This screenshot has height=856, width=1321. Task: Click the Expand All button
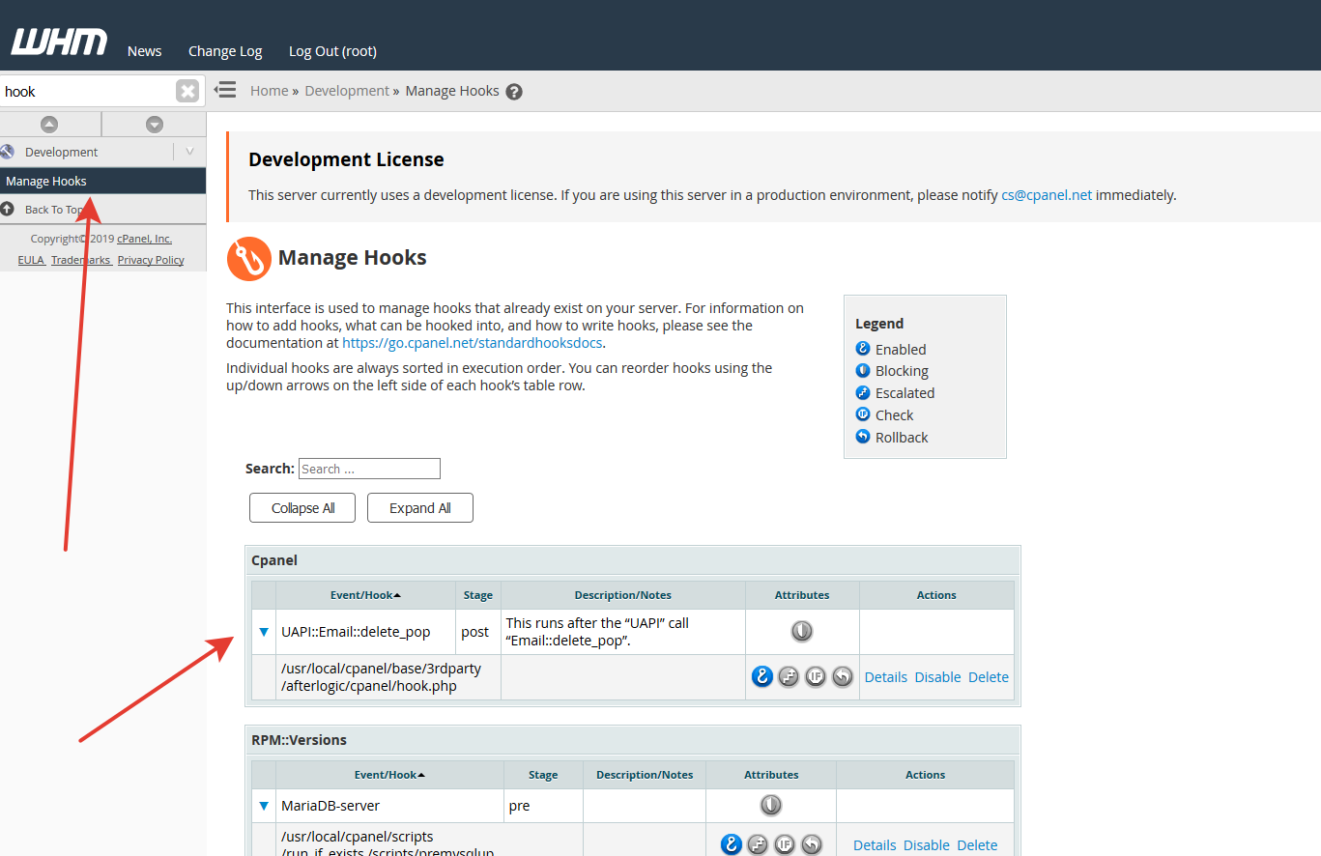[419, 507]
